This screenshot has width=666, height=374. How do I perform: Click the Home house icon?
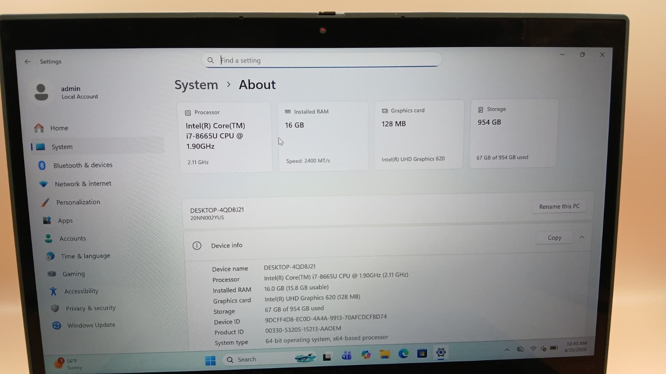click(x=39, y=128)
